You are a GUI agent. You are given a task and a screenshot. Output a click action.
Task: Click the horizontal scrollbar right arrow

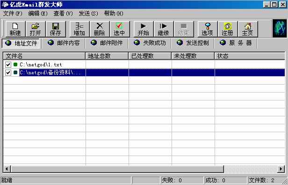pyautogui.click(x=281, y=169)
